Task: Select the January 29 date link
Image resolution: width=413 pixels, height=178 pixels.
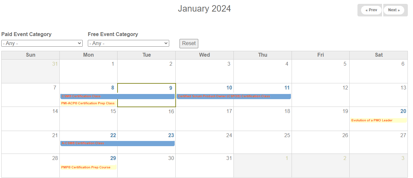Action: point(113,158)
